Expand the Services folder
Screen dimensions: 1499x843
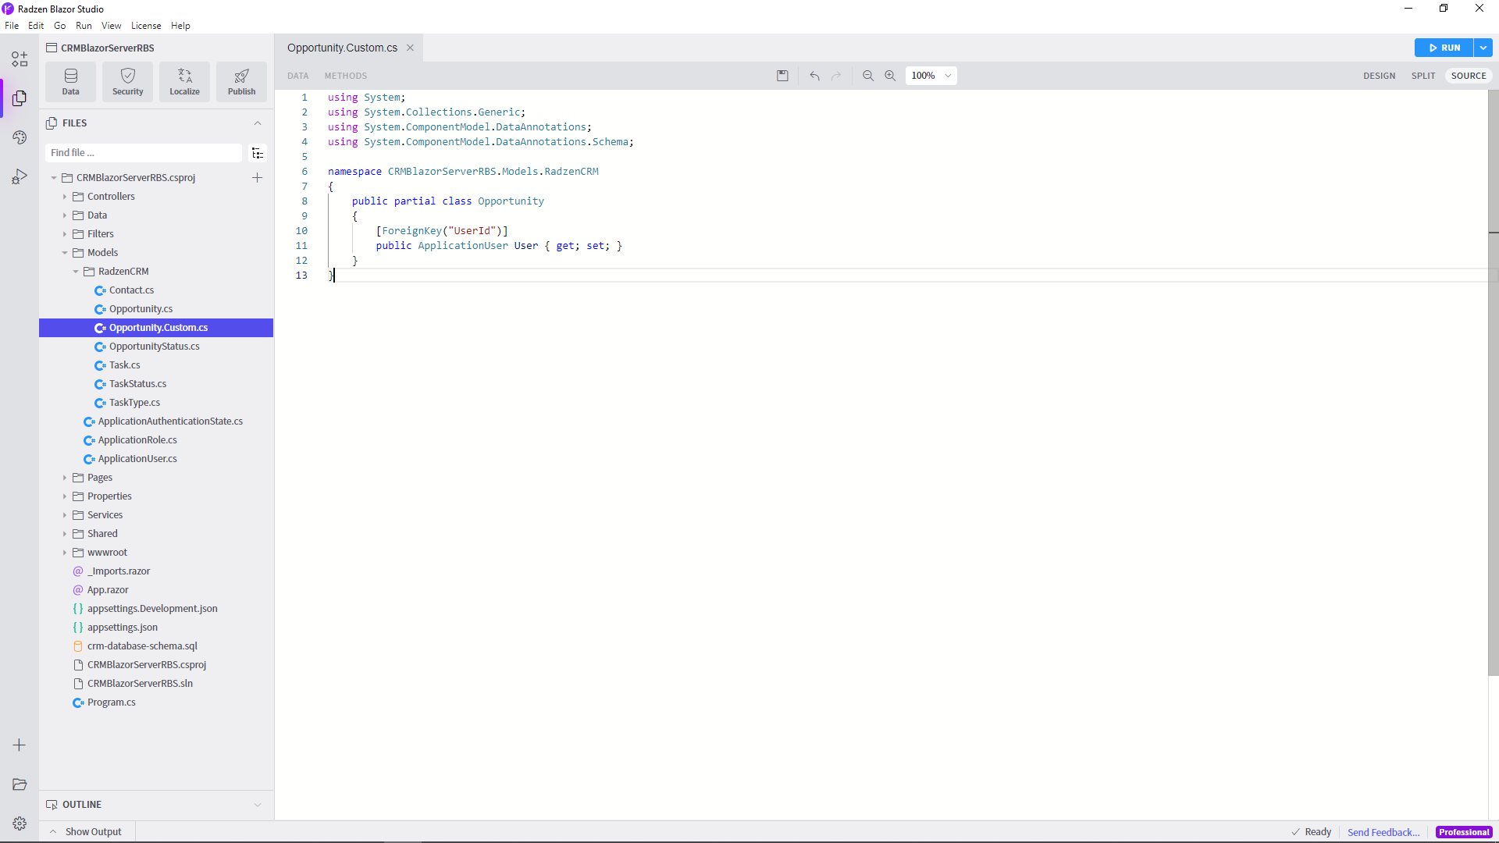pos(65,515)
